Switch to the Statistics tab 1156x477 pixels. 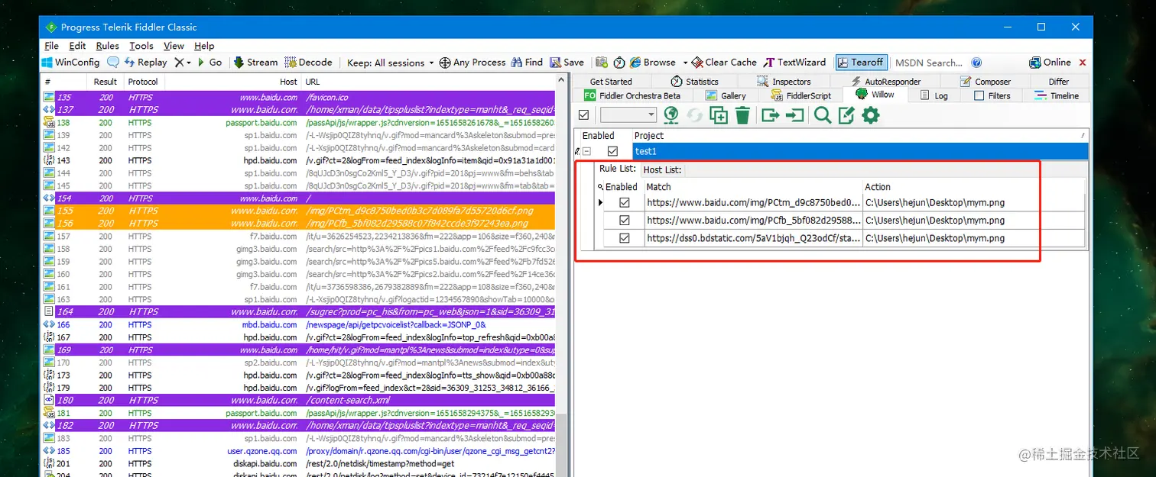tap(695, 82)
